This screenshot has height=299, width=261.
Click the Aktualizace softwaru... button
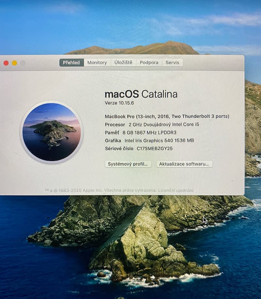coord(184,164)
